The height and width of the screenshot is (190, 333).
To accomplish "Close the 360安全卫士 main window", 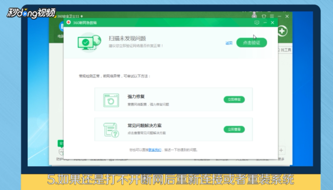I will [x=287, y=16].
